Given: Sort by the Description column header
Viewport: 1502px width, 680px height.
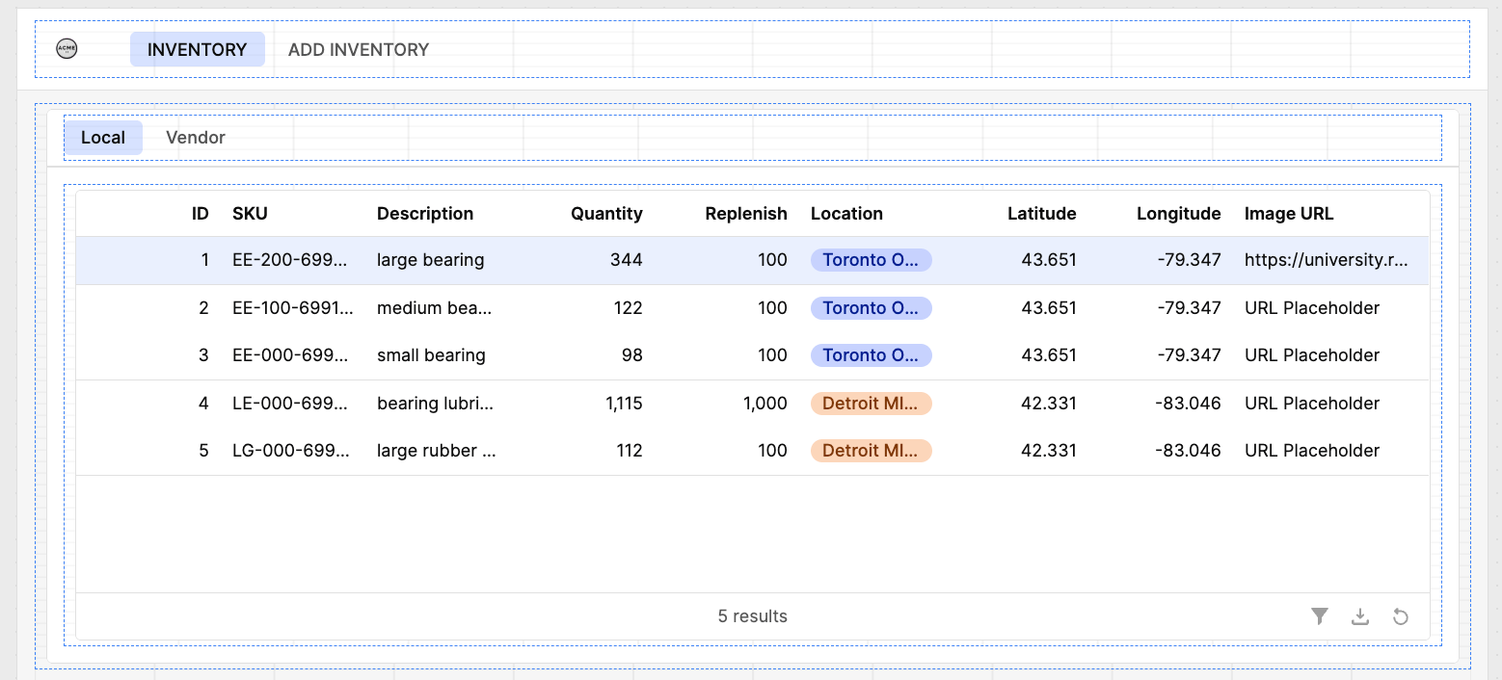Looking at the screenshot, I should coord(425,214).
